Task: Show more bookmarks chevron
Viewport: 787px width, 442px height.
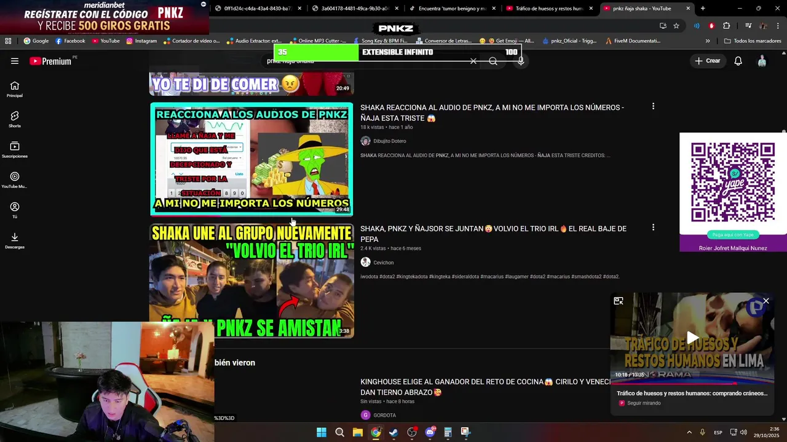Action: 707,41
